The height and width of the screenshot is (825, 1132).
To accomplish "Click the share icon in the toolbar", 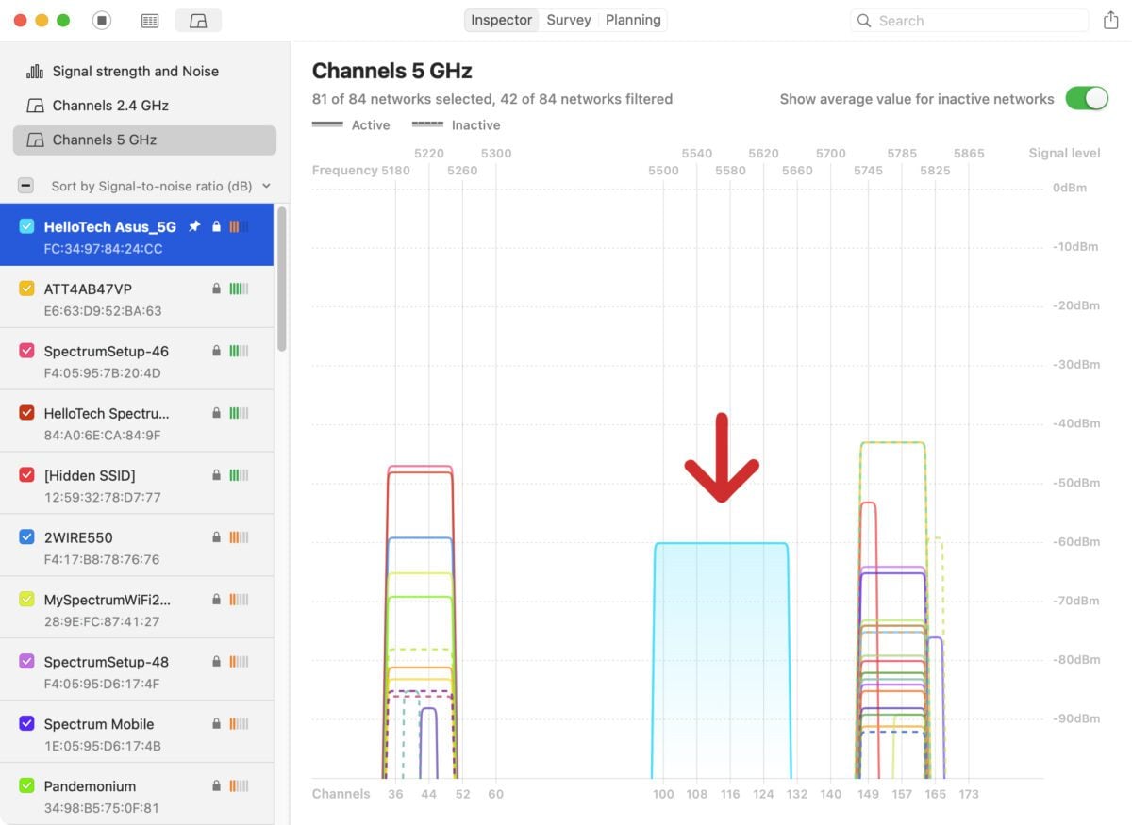I will pyautogui.click(x=1111, y=19).
